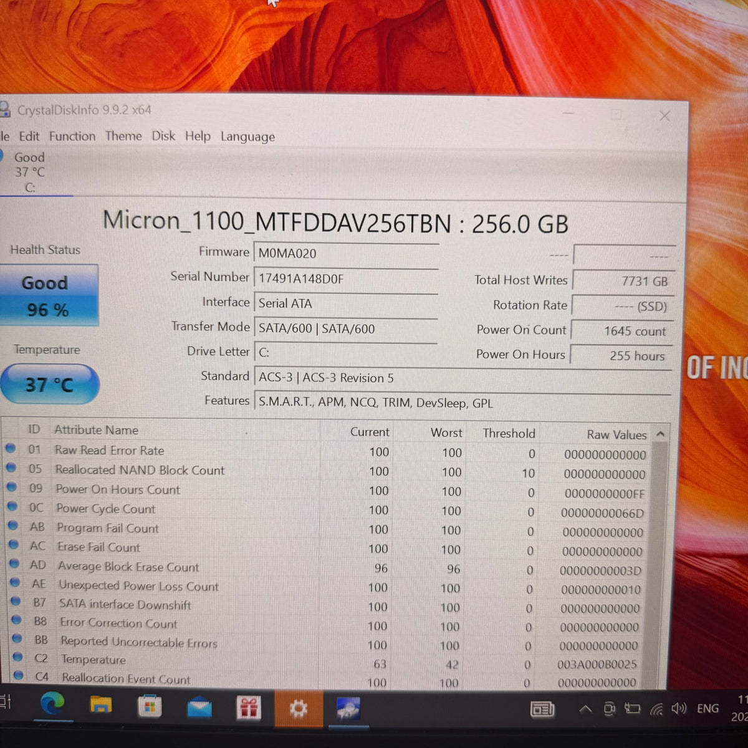Click the Drive Letter field C:
Screen dimensions: 748x748
pos(346,353)
